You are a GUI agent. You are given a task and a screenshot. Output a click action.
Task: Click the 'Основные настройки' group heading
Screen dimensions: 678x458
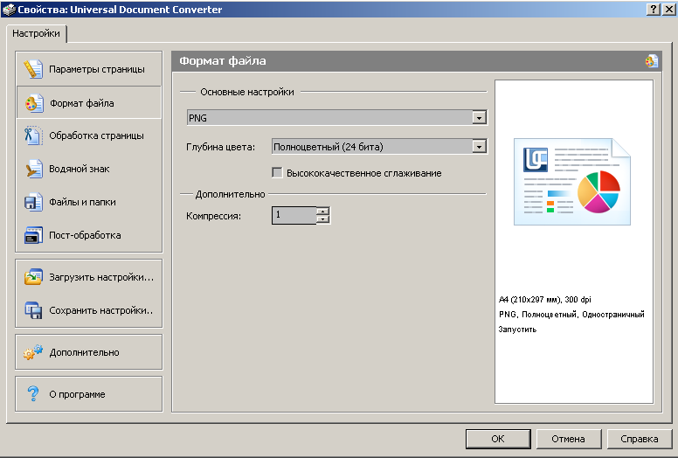tap(247, 92)
